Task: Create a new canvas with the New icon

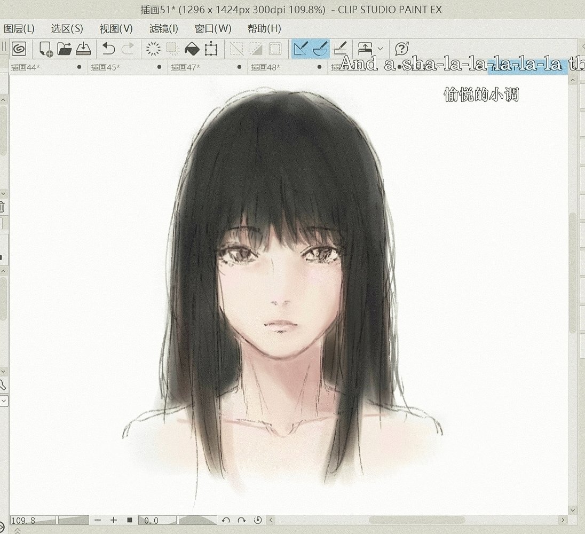Action: pyautogui.click(x=46, y=49)
